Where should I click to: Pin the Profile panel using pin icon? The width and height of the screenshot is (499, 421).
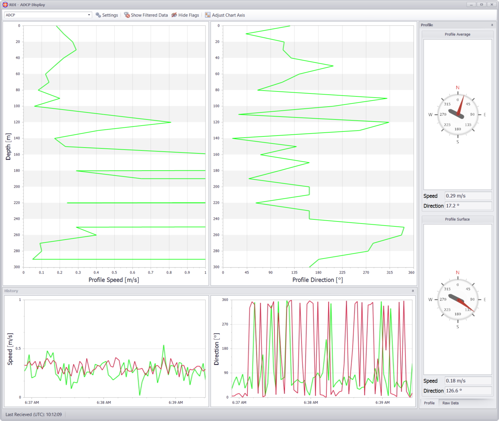point(492,25)
